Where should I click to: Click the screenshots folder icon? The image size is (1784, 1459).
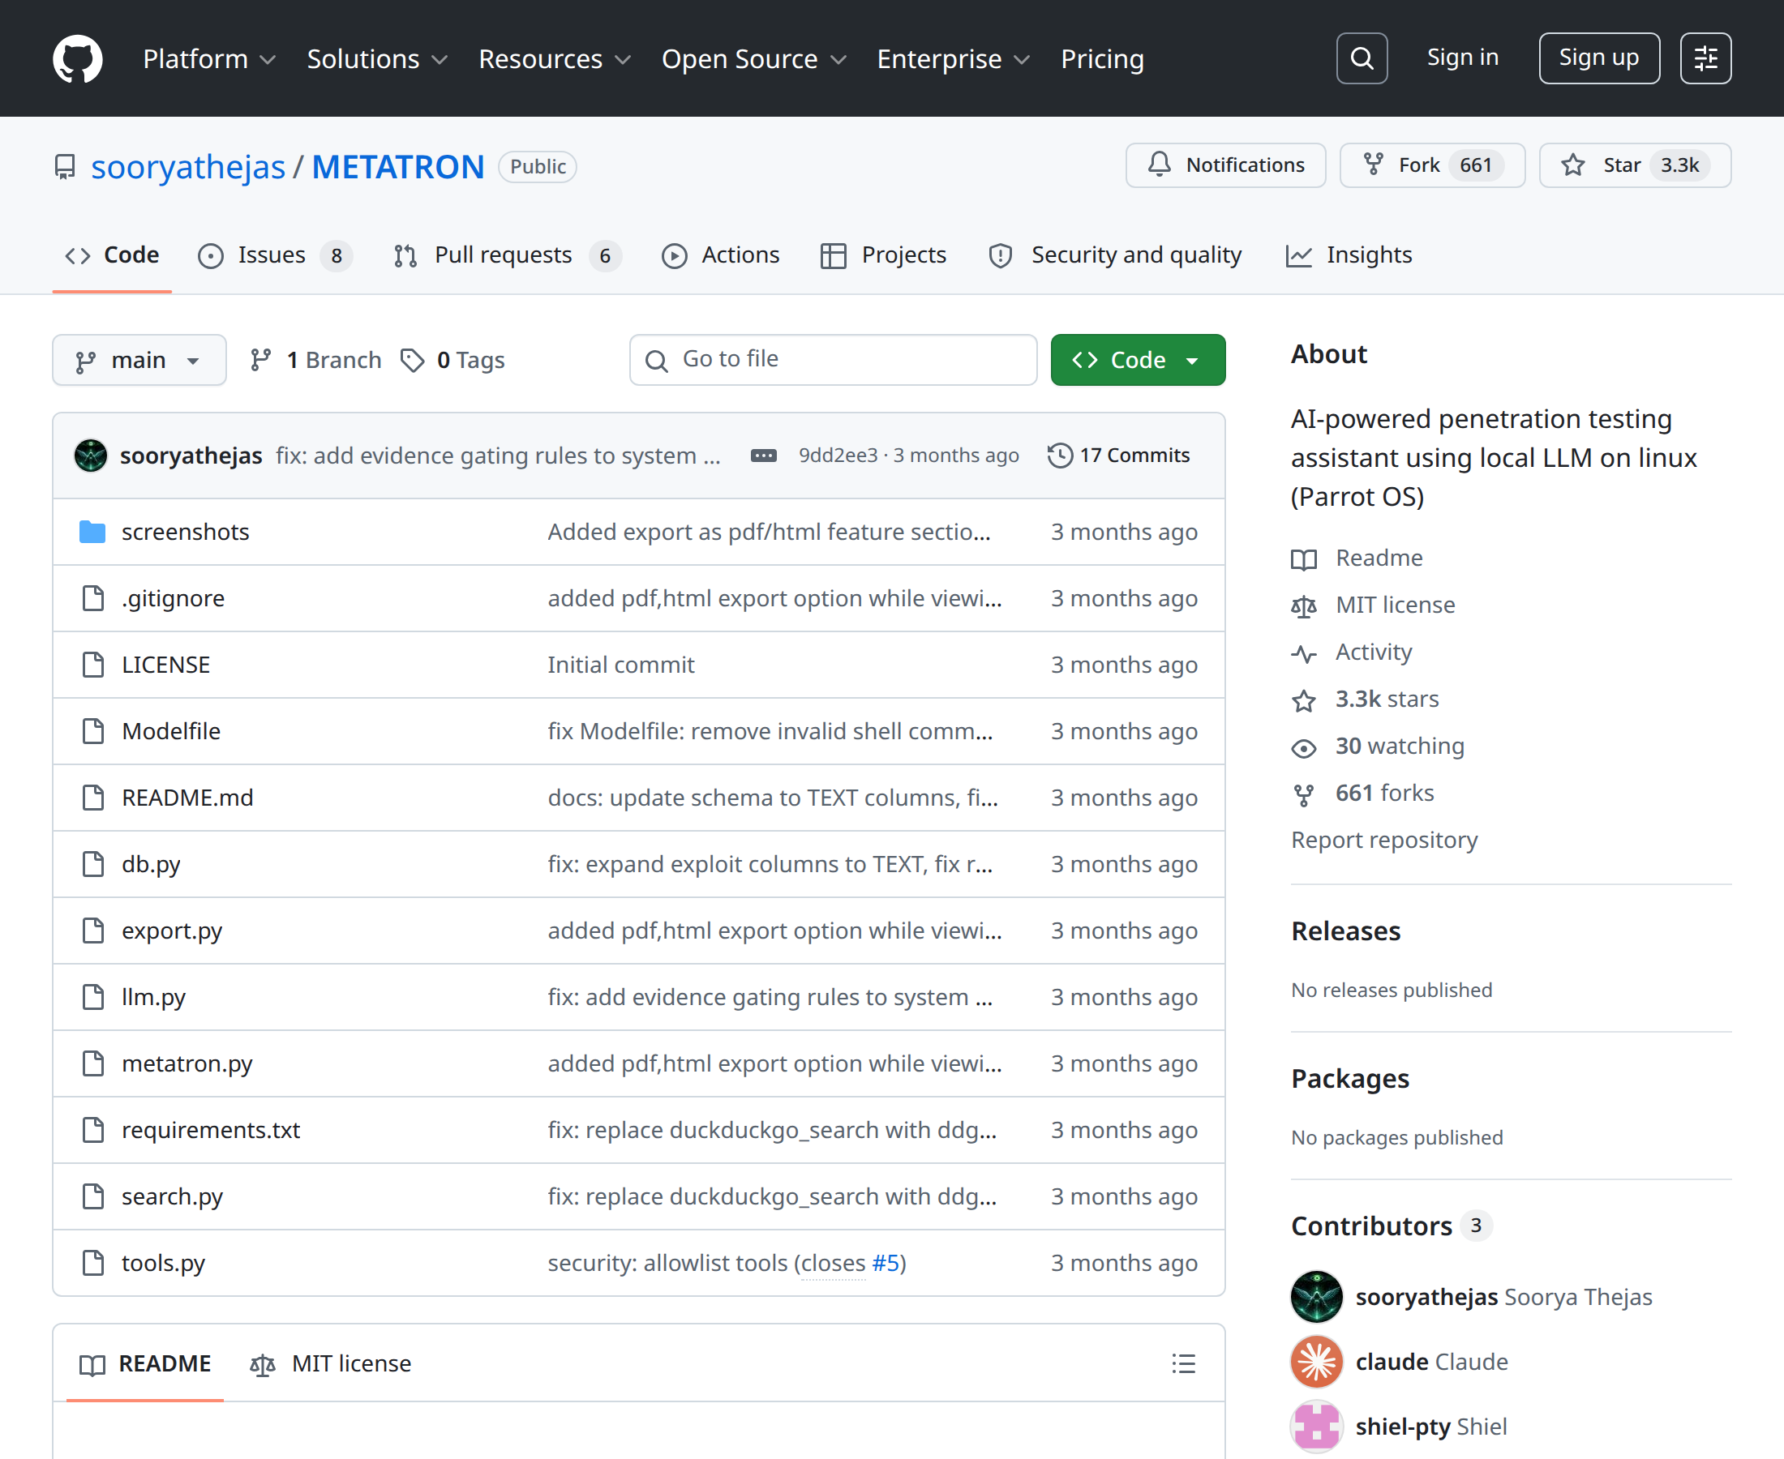(92, 532)
